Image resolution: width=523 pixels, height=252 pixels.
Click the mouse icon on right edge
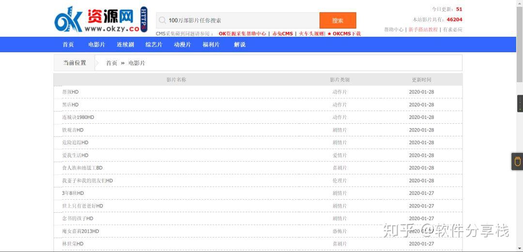517,162
